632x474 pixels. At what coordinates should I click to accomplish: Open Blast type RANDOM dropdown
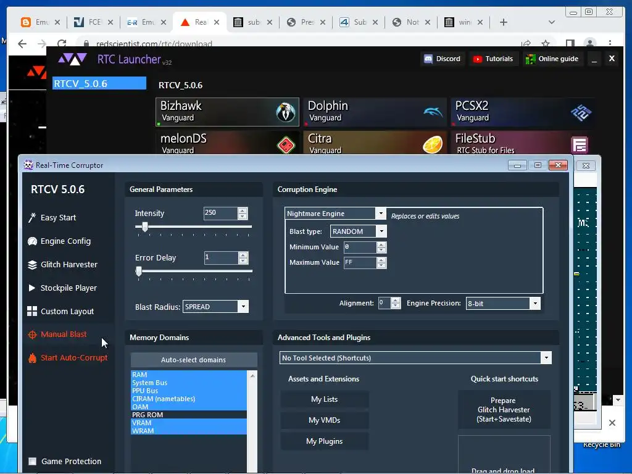[x=381, y=231]
